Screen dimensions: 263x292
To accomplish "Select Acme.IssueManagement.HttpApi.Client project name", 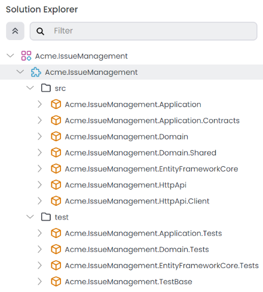I will [x=137, y=201].
